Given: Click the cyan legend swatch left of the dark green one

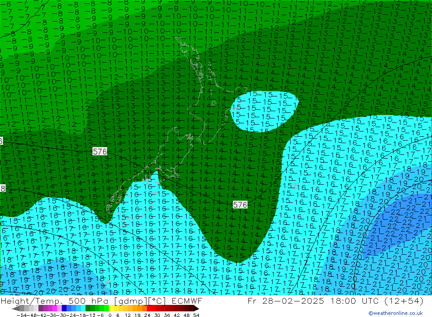Looking at the screenshot, I should tap(83, 308).
